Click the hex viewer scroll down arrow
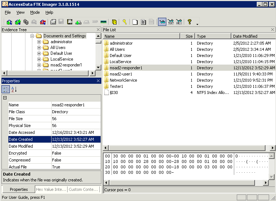This screenshot has width=276, height=201. pyautogui.click(x=271, y=177)
